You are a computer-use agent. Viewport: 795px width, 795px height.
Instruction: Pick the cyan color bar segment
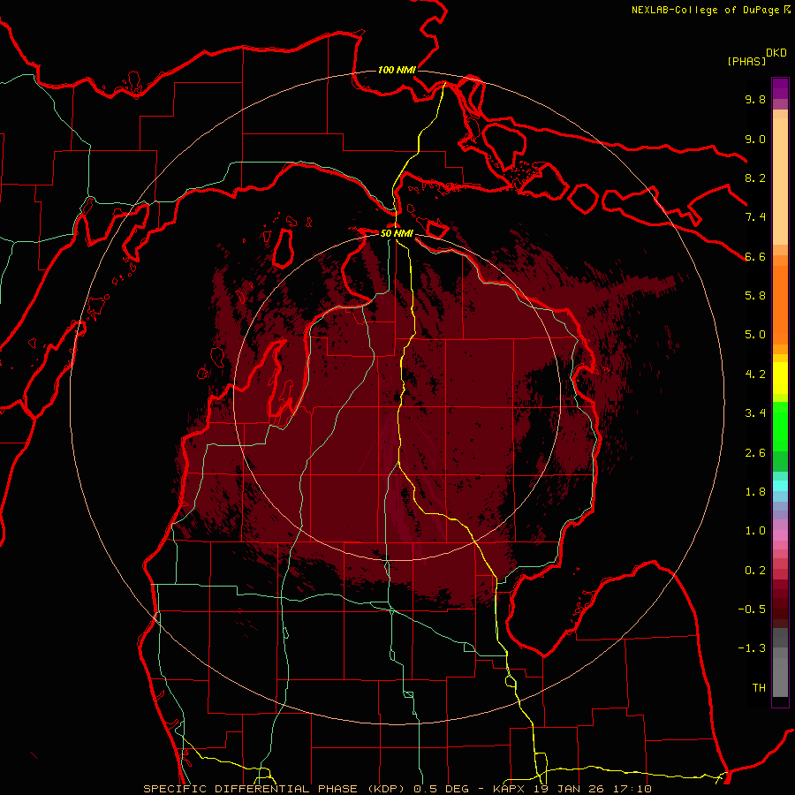pos(780,486)
